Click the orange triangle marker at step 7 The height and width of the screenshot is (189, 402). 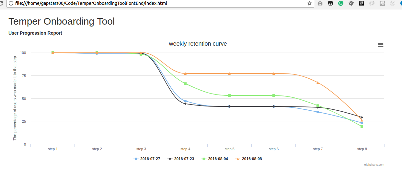coord(318,83)
